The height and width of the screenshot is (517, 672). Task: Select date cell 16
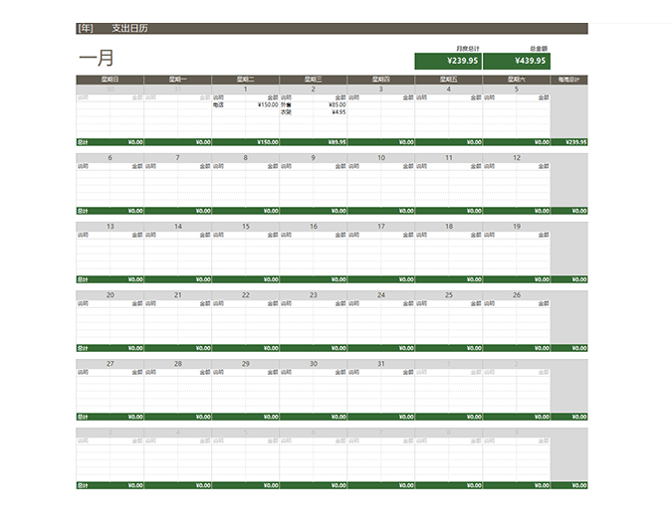[314, 227]
